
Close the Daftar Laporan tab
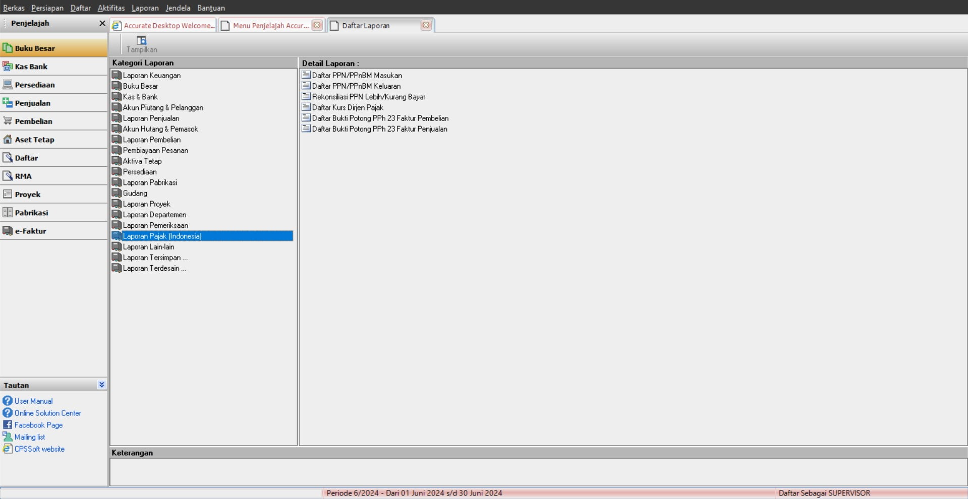coord(426,25)
